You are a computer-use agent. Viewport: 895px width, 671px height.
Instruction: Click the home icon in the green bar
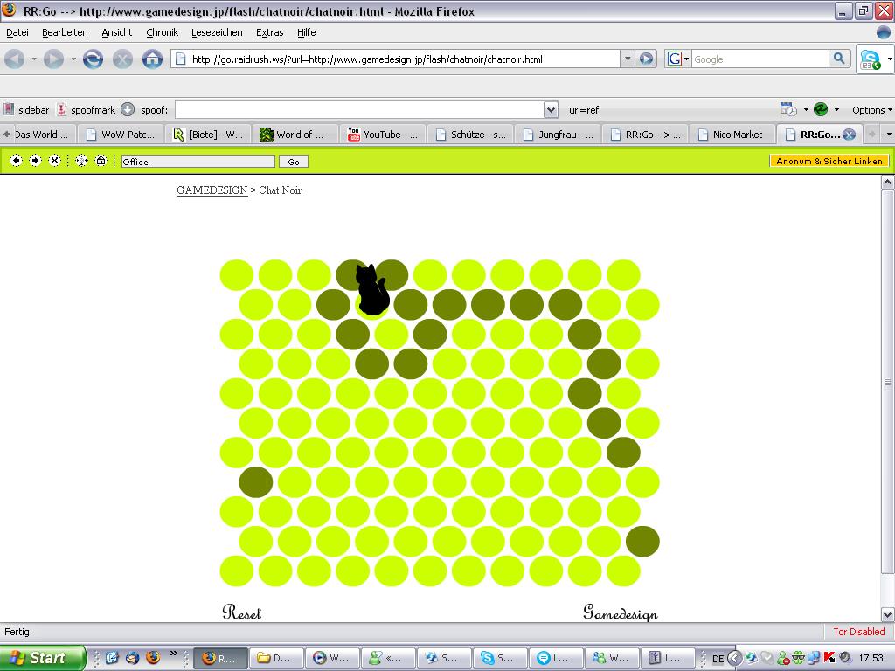[101, 161]
